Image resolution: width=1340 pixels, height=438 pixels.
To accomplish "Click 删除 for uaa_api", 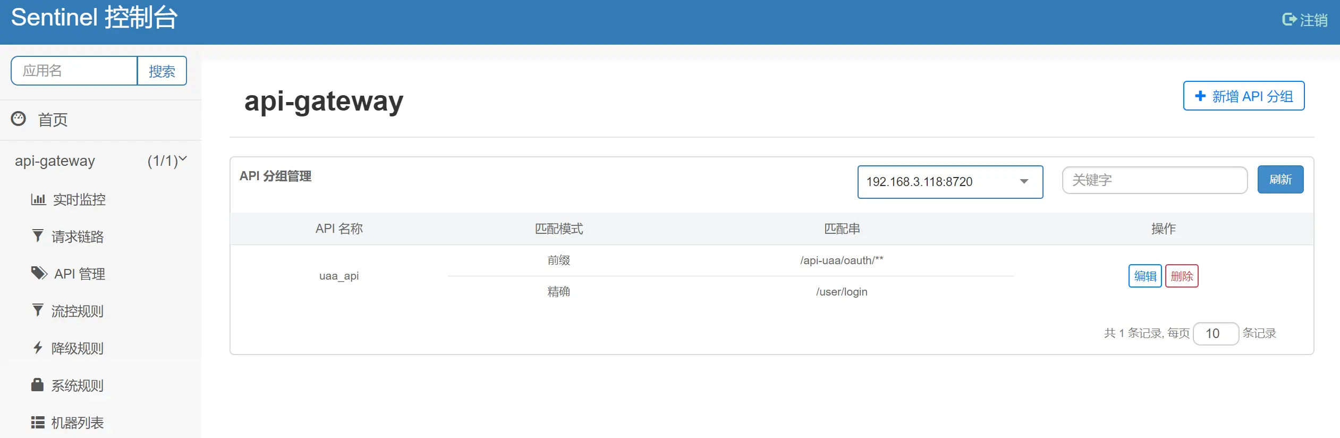I will tap(1182, 276).
